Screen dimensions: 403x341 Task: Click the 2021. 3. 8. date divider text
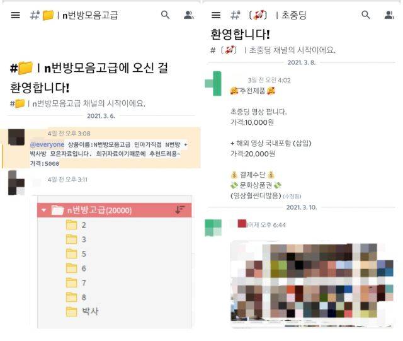302,62
